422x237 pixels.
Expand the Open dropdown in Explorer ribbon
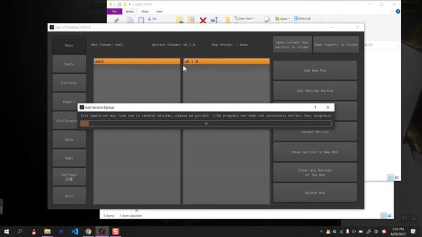(x=283, y=18)
